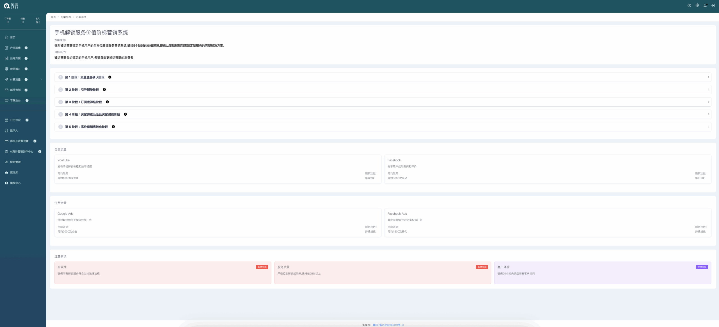719x327 pixels.
Task: Click the camera icon for 模板中心
Action: click(6, 183)
